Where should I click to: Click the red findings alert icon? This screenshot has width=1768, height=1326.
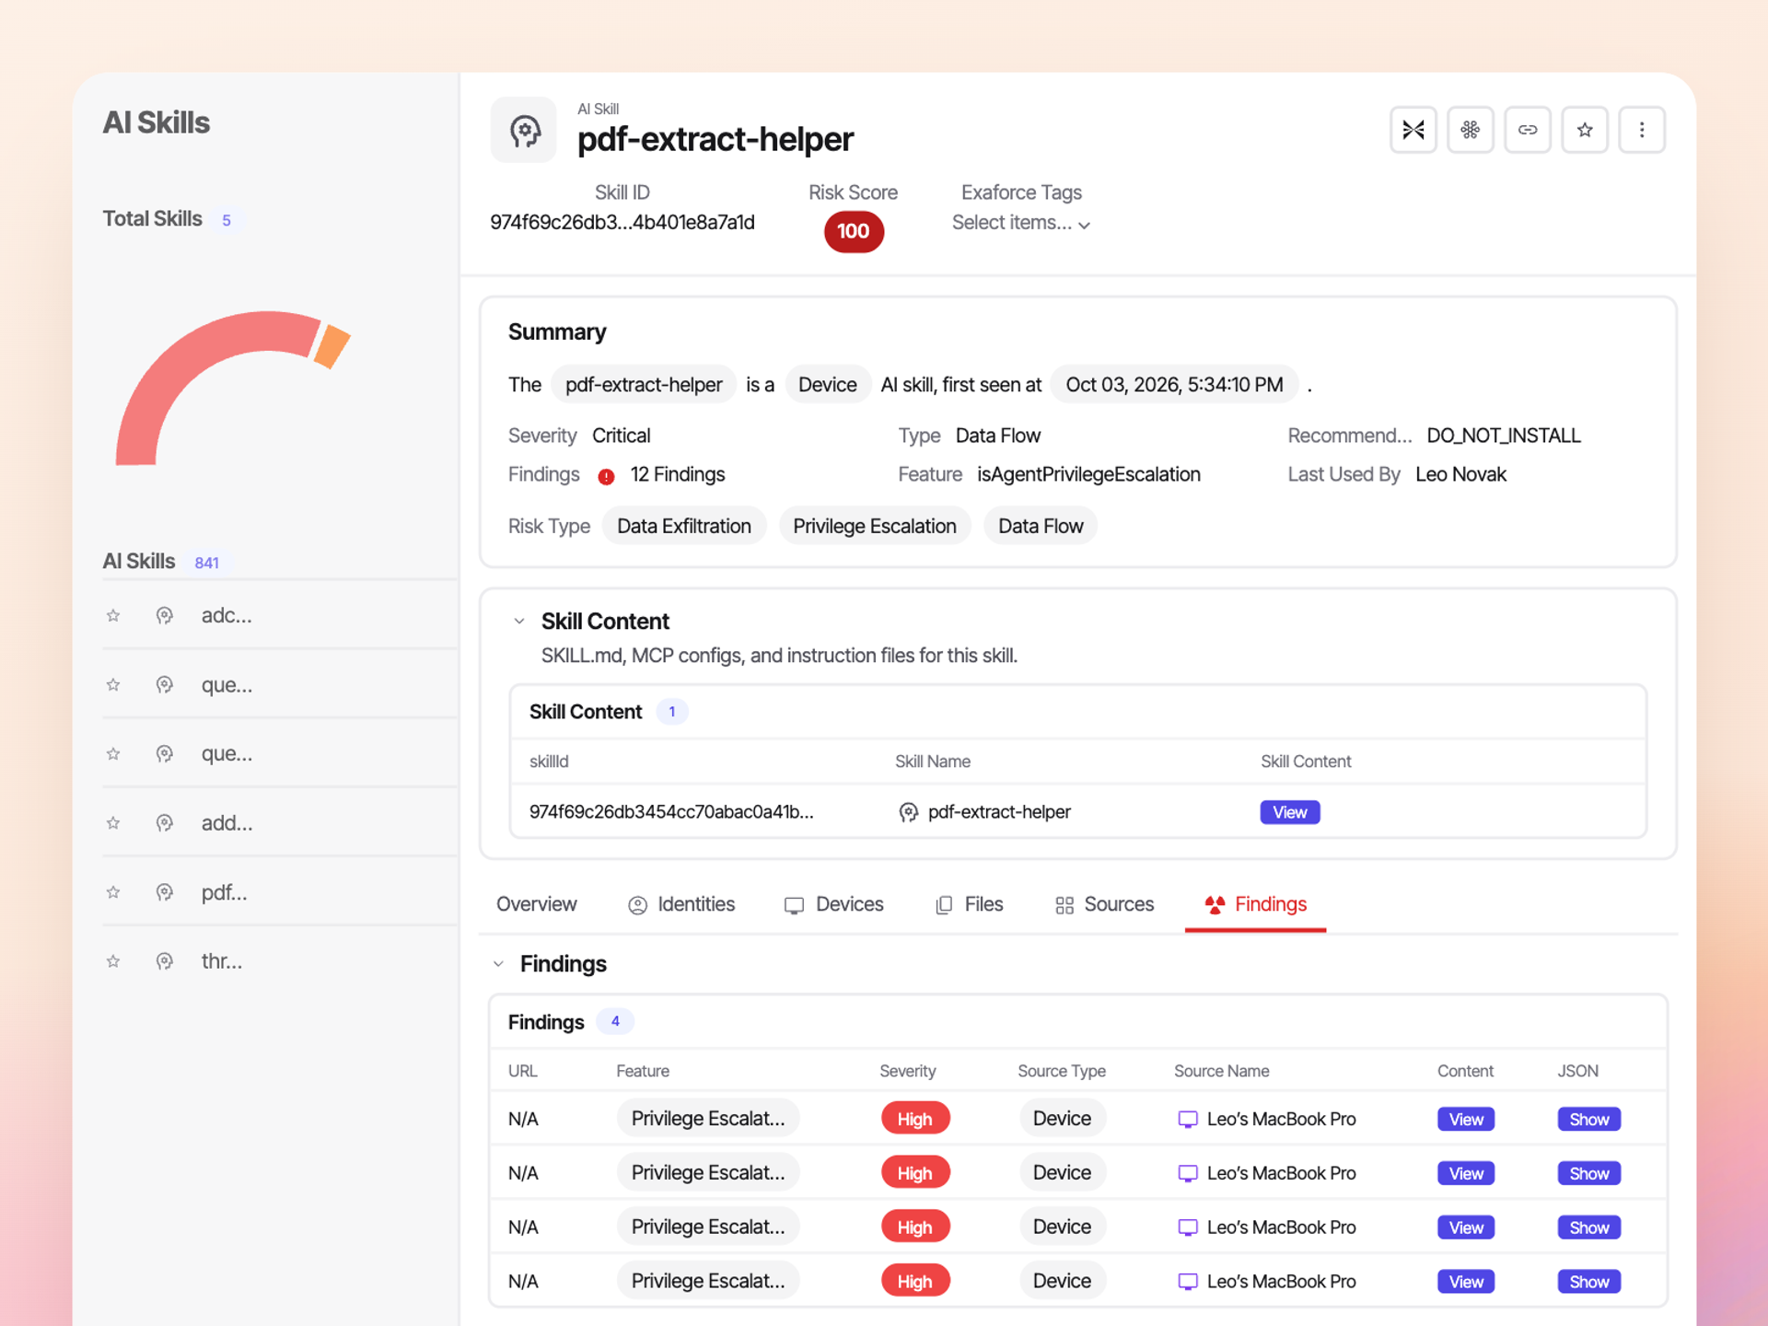coord(606,476)
